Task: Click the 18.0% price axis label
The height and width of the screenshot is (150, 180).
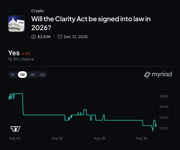Action: [x=164, y=96]
